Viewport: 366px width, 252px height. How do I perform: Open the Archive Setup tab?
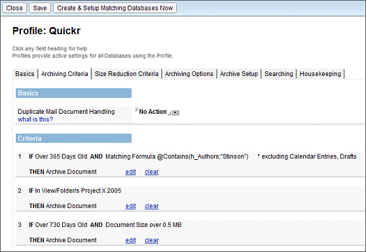pyautogui.click(x=239, y=74)
